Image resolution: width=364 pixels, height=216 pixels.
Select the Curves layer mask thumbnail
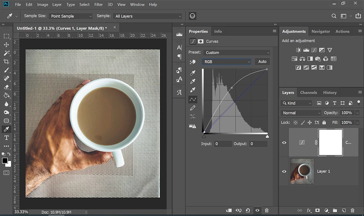click(x=331, y=142)
